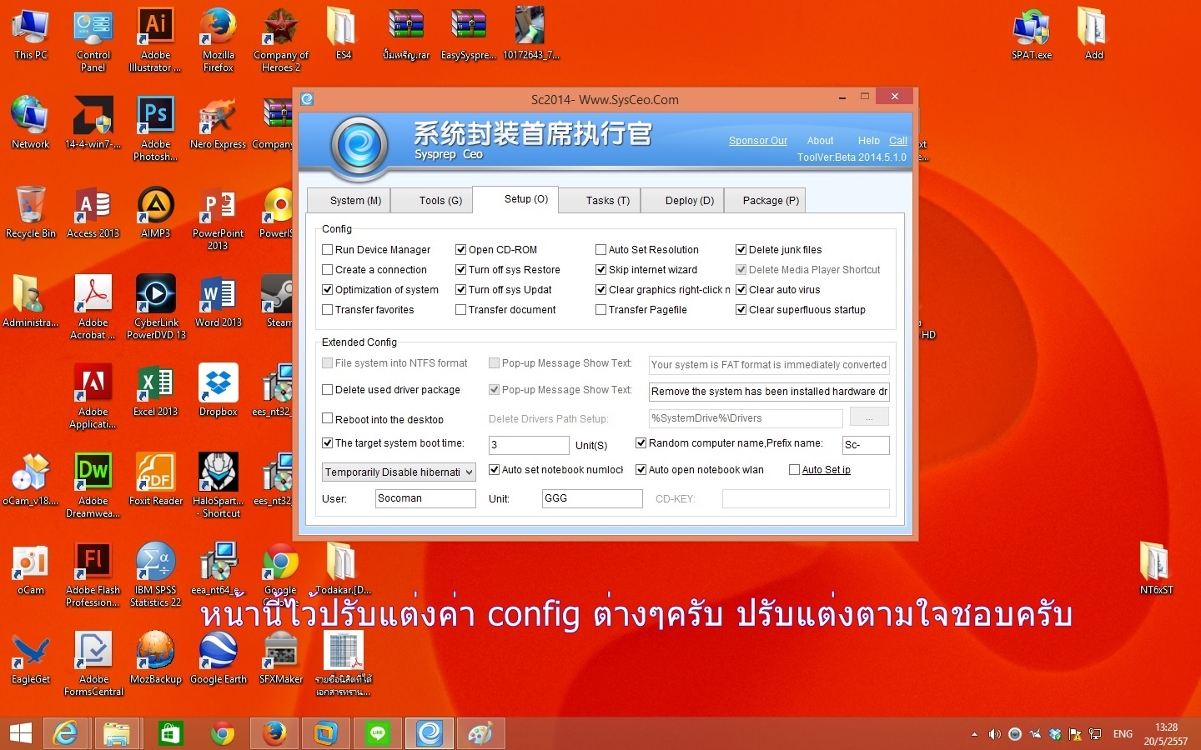Open IBM SPSS Statistics 22 icon

click(x=155, y=574)
